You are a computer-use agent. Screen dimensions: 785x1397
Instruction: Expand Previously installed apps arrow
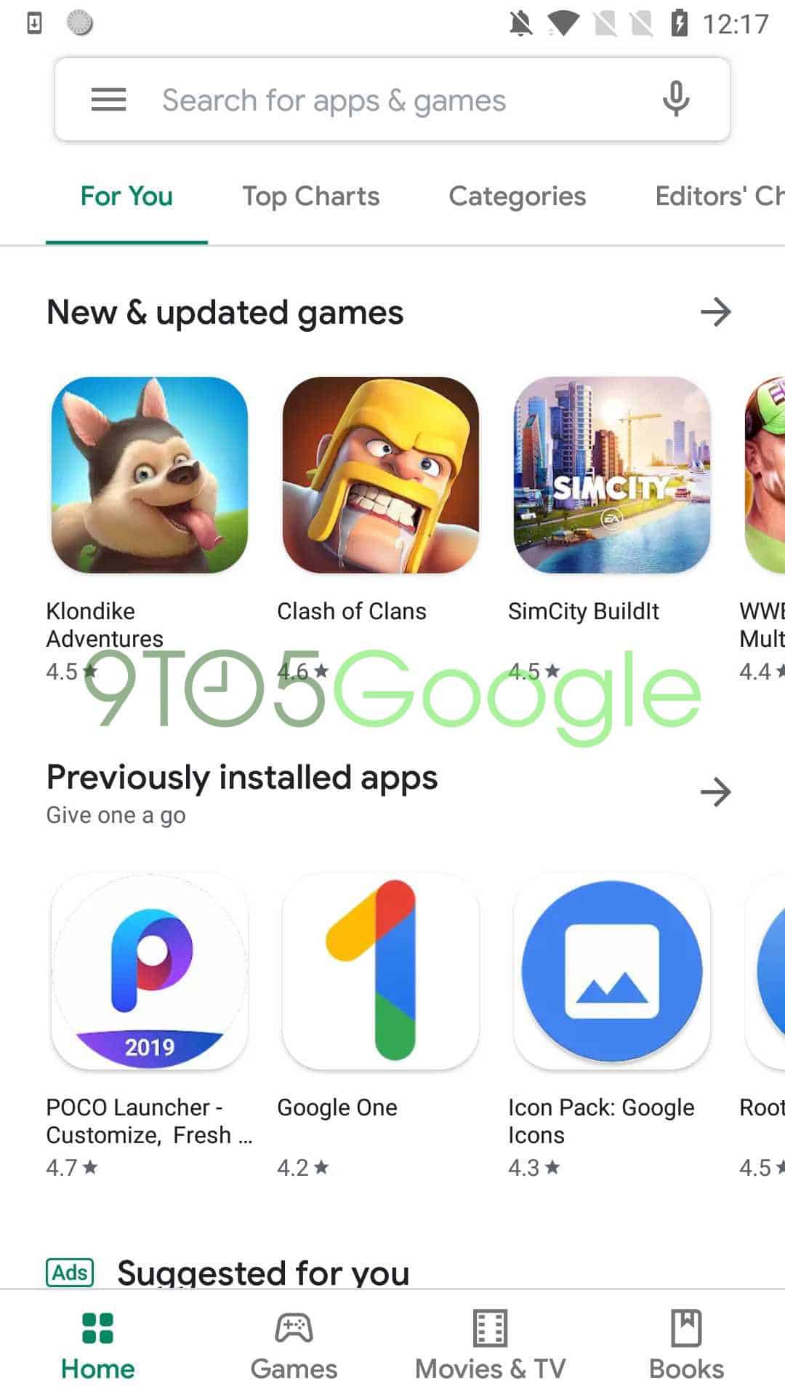click(x=716, y=792)
